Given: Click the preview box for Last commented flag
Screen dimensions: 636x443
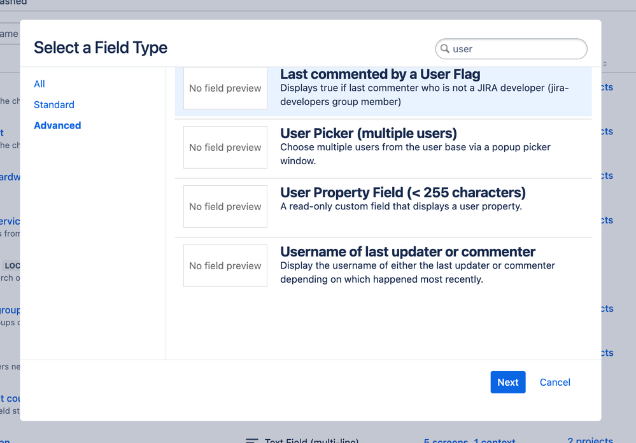Looking at the screenshot, I should click(225, 88).
